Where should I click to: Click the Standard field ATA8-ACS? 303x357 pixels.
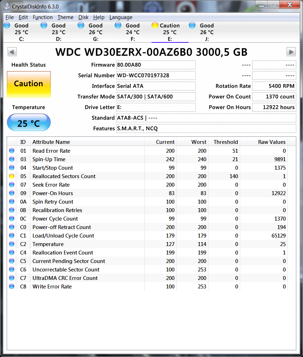click(206, 118)
